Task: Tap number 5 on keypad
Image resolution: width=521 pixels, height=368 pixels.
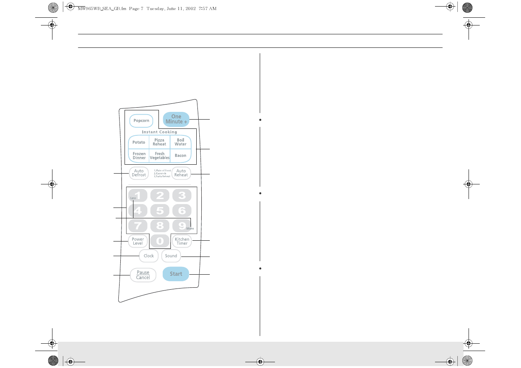Action: (160, 211)
